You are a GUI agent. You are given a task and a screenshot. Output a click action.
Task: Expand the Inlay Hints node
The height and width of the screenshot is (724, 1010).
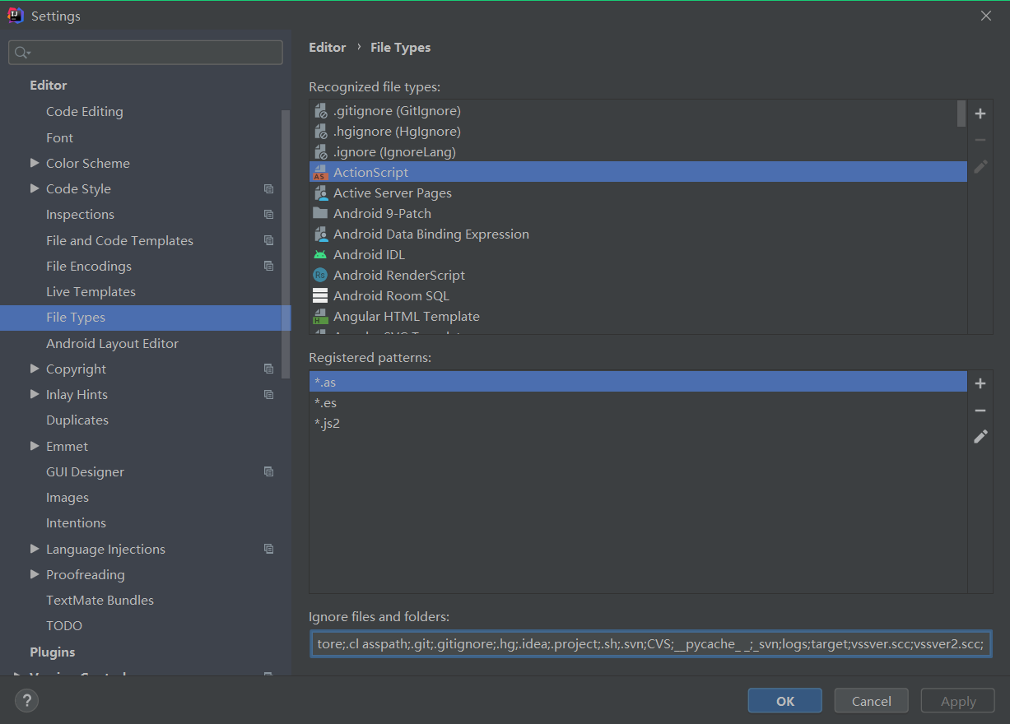[35, 394]
